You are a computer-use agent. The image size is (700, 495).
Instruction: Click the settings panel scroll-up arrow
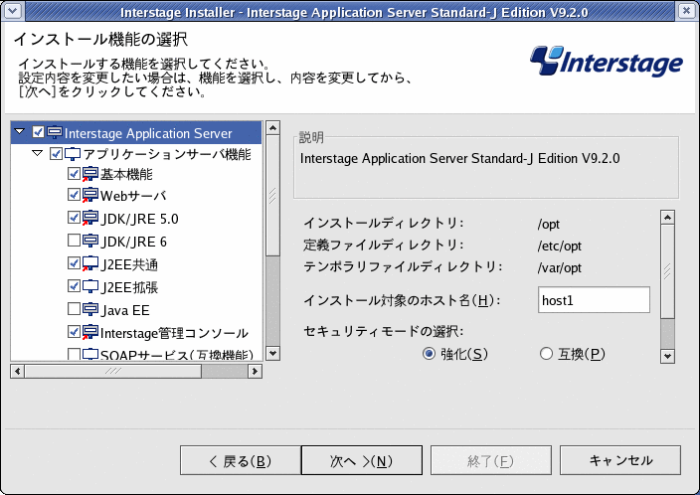tap(667, 218)
